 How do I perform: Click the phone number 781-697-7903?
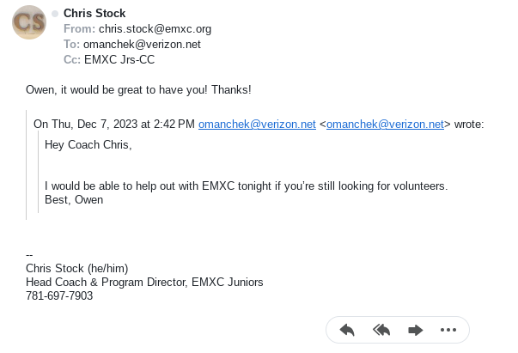pyautogui.click(x=59, y=296)
